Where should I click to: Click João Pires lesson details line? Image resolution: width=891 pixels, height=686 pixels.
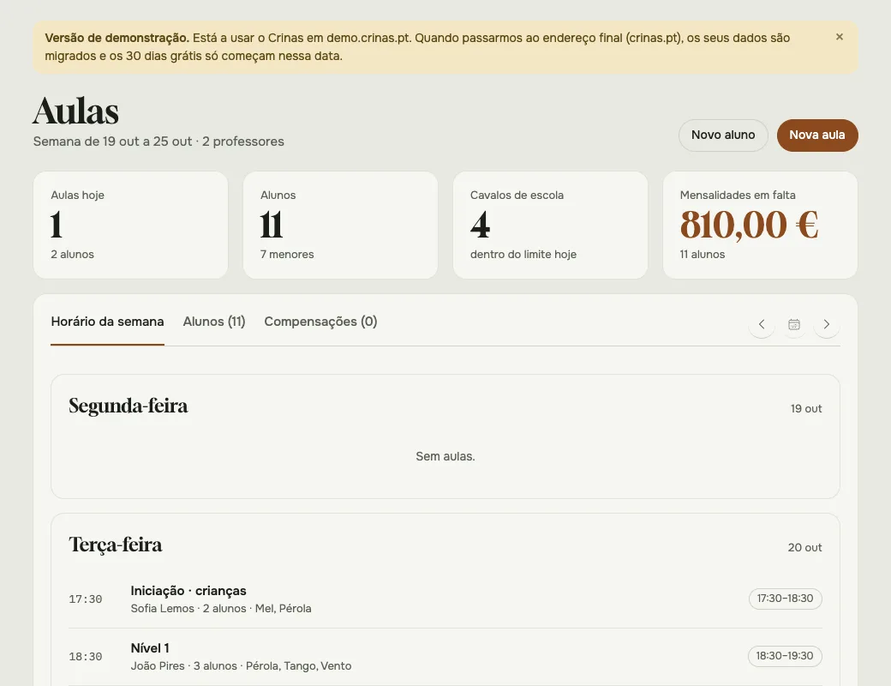click(x=241, y=666)
